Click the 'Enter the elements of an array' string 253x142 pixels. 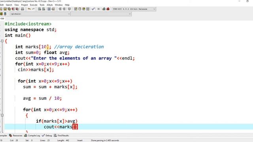[x=74, y=58]
